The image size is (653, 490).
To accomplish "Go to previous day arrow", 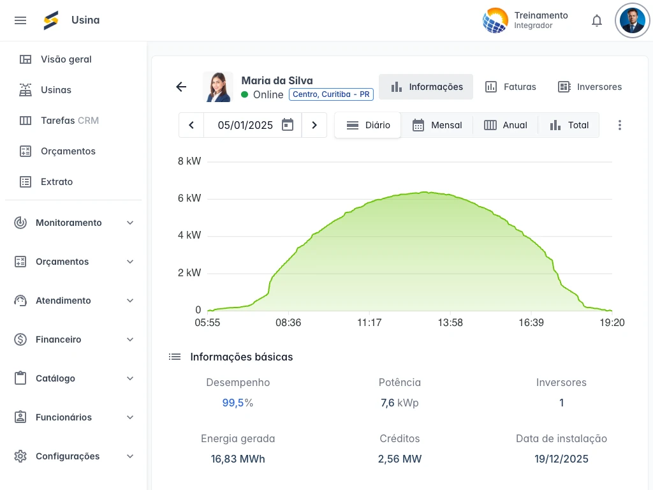I will pos(191,125).
